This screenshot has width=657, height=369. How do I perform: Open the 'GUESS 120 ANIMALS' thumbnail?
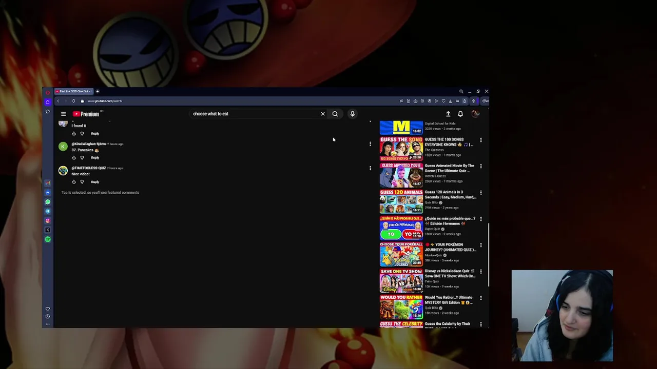pos(401,201)
